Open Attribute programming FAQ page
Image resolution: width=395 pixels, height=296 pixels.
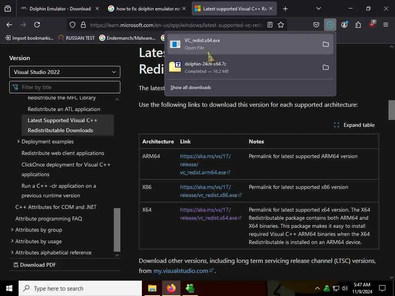(x=49, y=219)
